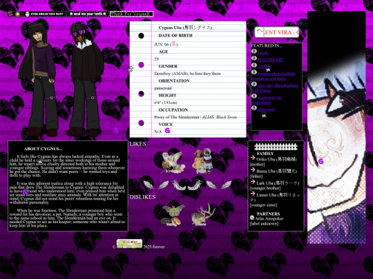Click the antlered creature image under DISLIKES
373x279 pixels.
(203, 215)
